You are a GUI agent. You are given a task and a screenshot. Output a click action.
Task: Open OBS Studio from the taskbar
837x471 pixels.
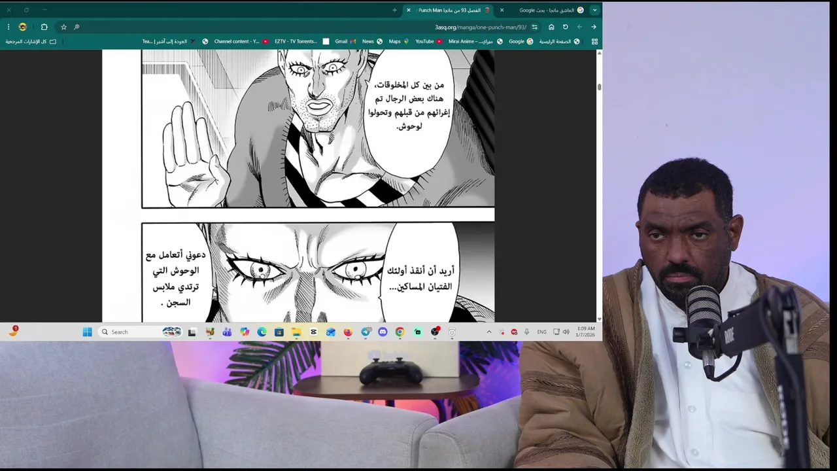click(x=435, y=332)
